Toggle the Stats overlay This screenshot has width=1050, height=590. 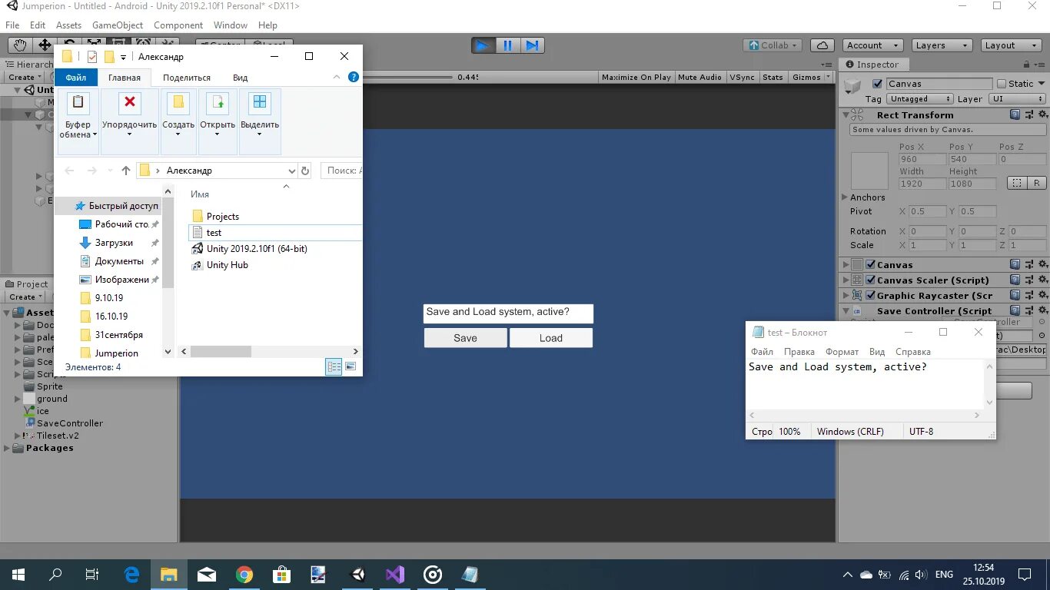coord(773,77)
